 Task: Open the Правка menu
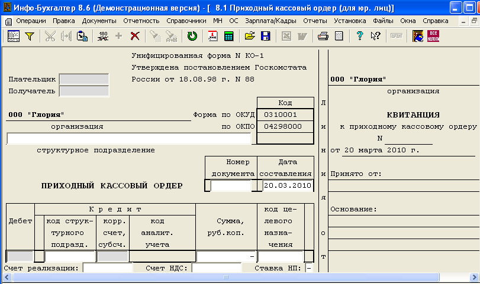tap(64, 21)
